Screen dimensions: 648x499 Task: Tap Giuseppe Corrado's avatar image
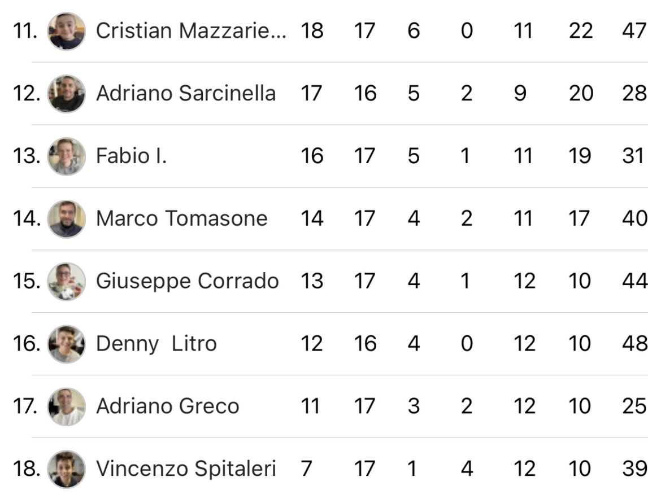coord(67,282)
